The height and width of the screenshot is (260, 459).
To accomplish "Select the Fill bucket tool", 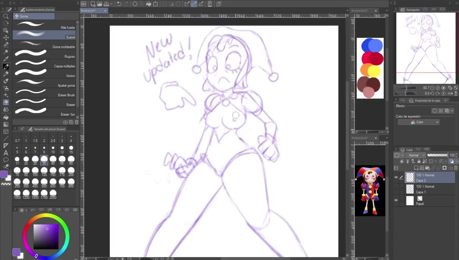I will [6, 117].
